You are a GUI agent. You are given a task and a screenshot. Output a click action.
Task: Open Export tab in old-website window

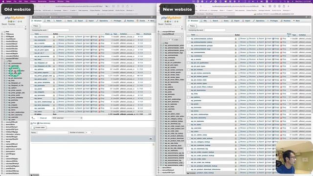point(79,21)
